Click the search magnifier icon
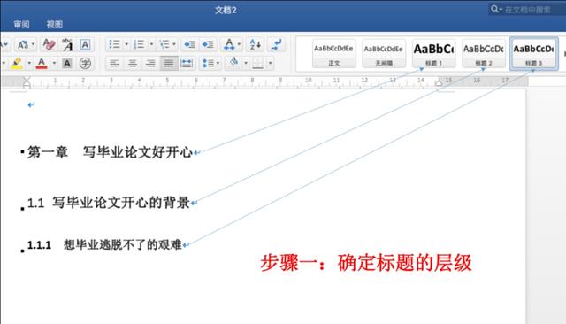The width and height of the screenshot is (566, 324). click(x=494, y=9)
